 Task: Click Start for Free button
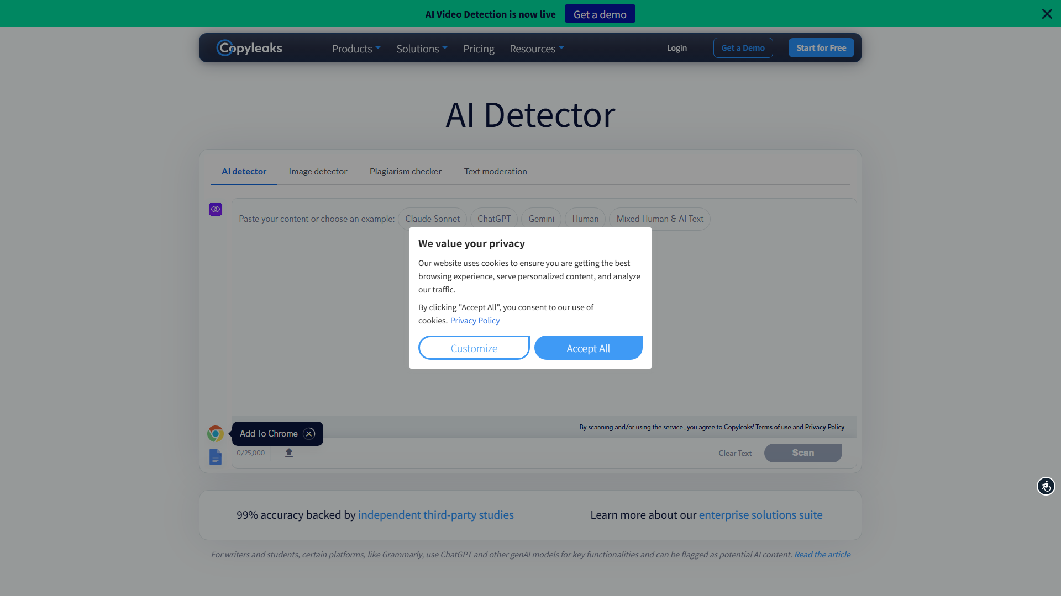point(821,48)
